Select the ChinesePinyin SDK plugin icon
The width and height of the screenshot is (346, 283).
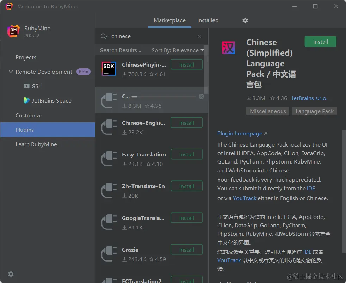tap(108, 69)
